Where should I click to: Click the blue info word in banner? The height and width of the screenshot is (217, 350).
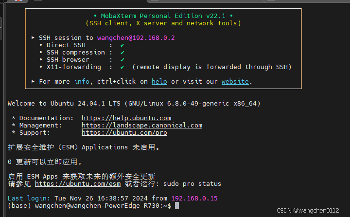click(x=82, y=82)
